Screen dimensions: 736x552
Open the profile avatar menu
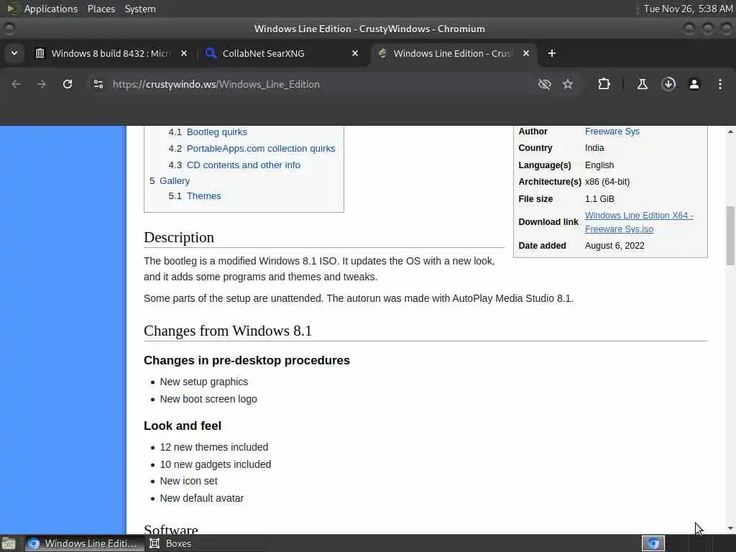[x=694, y=84]
